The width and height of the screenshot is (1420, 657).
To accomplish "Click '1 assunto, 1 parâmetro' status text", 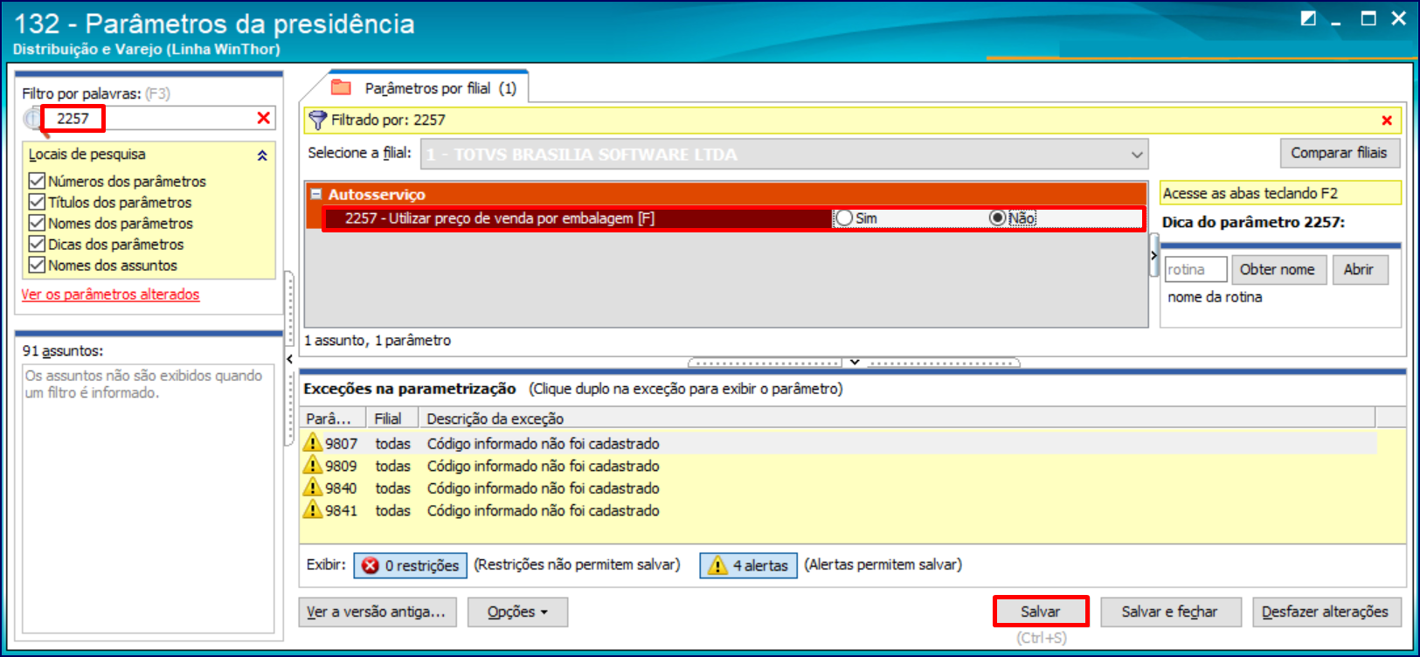I will [x=378, y=341].
